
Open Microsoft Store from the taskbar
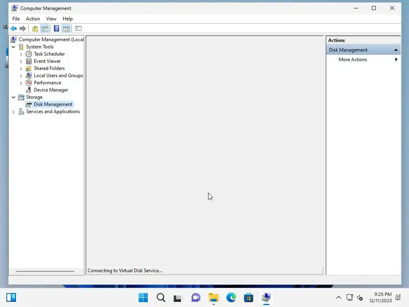[248, 297]
